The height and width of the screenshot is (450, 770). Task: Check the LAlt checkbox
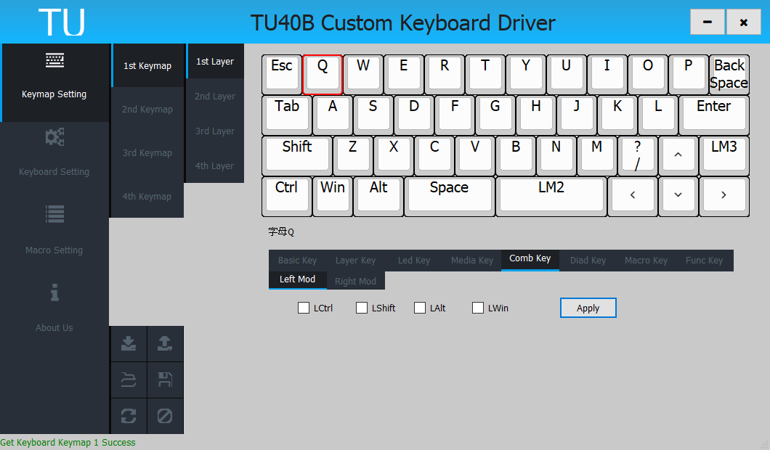[x=419, y=308]
